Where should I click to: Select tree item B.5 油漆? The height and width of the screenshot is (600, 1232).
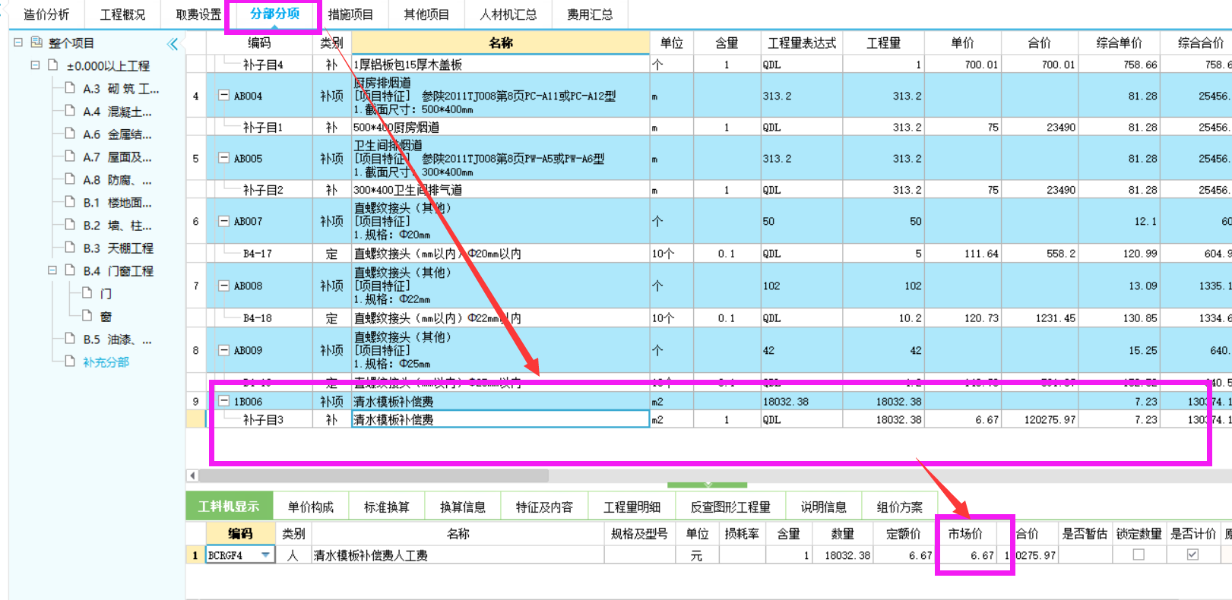tap(117, 339)
